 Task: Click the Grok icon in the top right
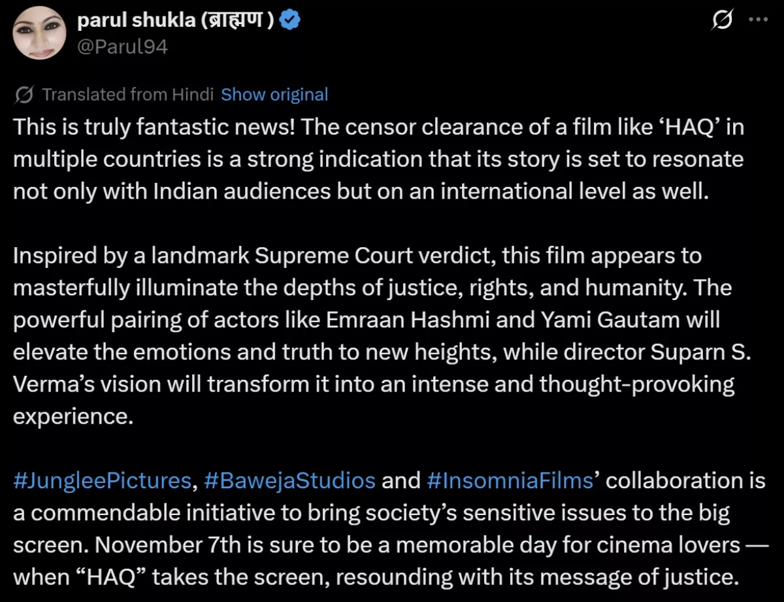point(722,20)
